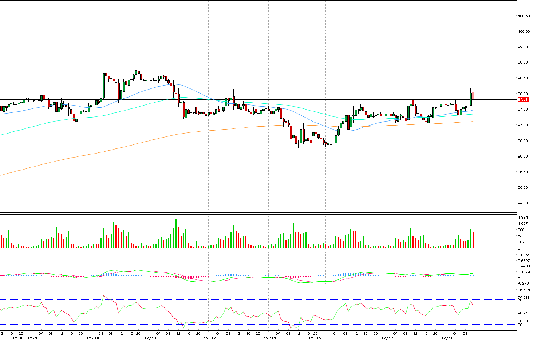The height and width of the screenshot is (342, 533).
Task: Click the 12/18 date label
Action: (x=447, y=338)
